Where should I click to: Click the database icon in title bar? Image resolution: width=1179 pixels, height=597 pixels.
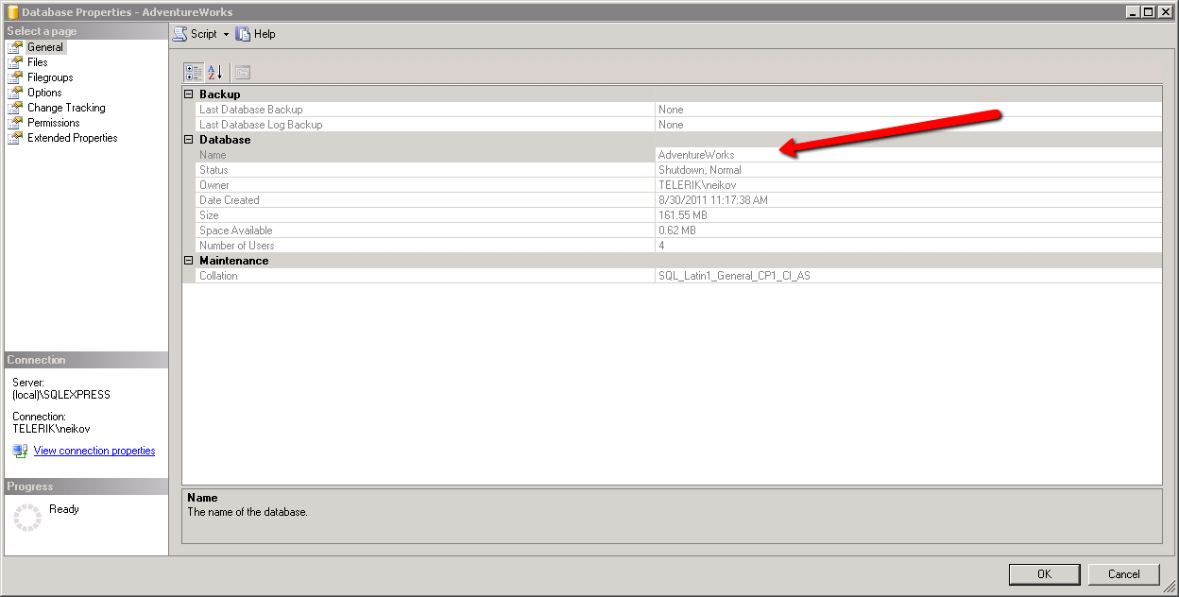pyautogui.click(x=11, y=11)
